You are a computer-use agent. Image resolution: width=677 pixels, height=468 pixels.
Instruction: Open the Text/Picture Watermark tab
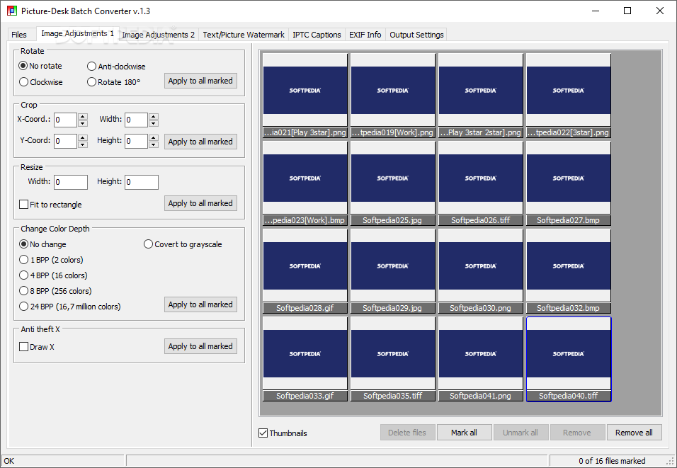point(244,35)
